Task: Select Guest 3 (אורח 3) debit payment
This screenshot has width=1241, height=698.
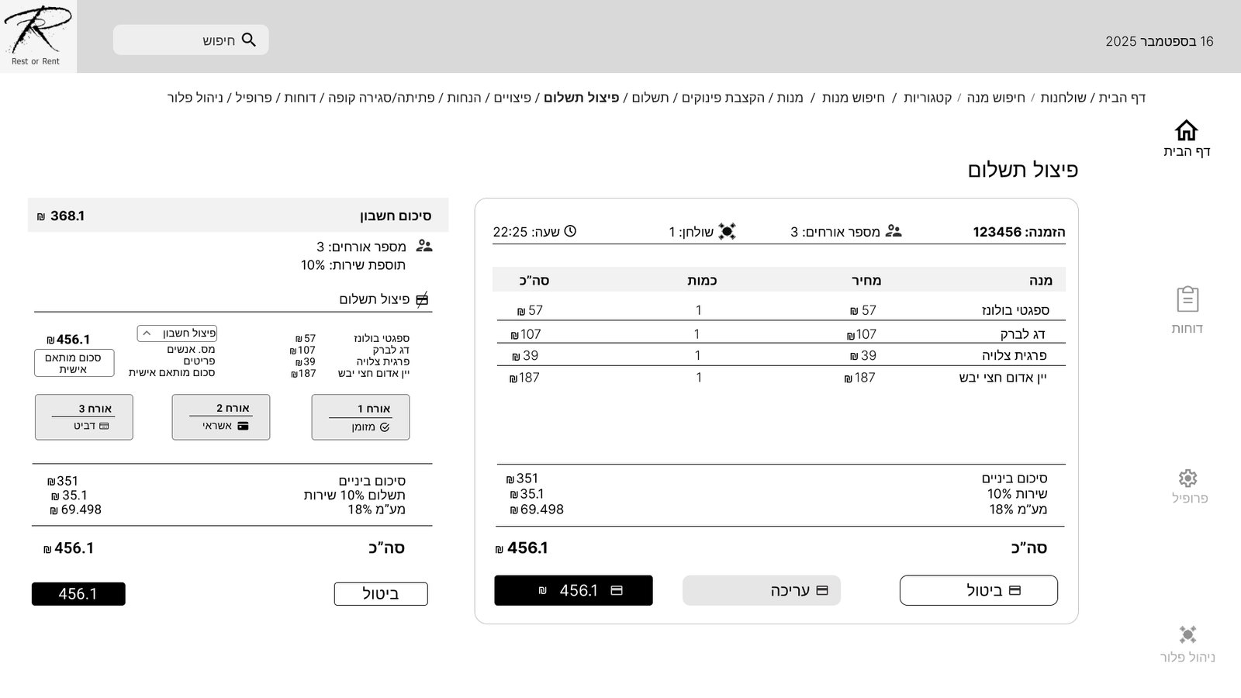Action: 84,417
